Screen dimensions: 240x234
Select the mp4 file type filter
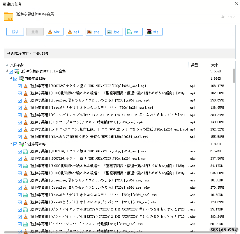click(x=70, y=32)
